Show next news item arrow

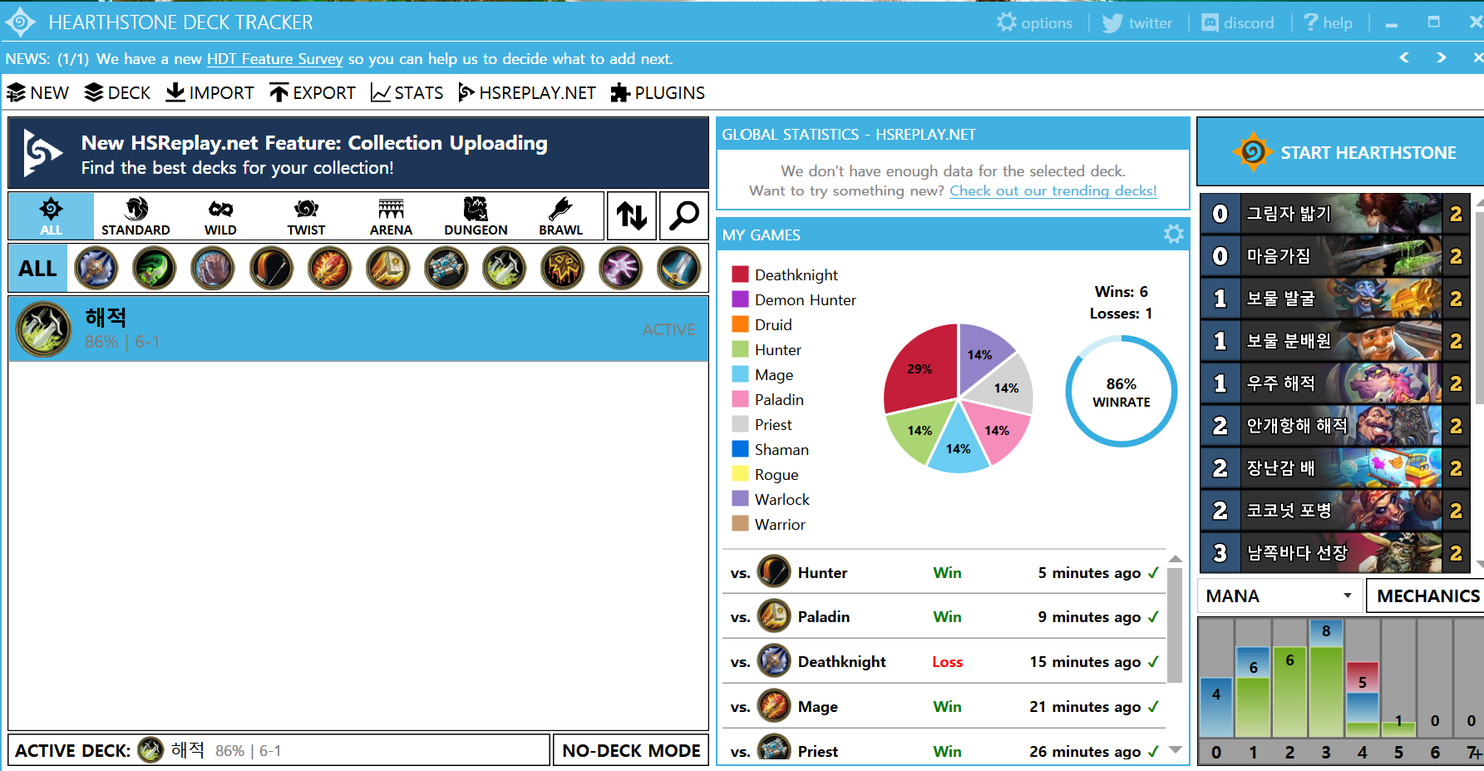pyautogui.click(x=1441, y=57)
